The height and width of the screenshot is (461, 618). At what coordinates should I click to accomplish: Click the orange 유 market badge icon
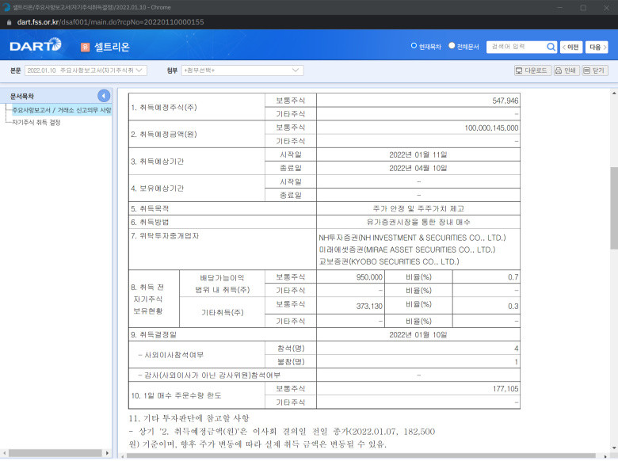(85, 47)
